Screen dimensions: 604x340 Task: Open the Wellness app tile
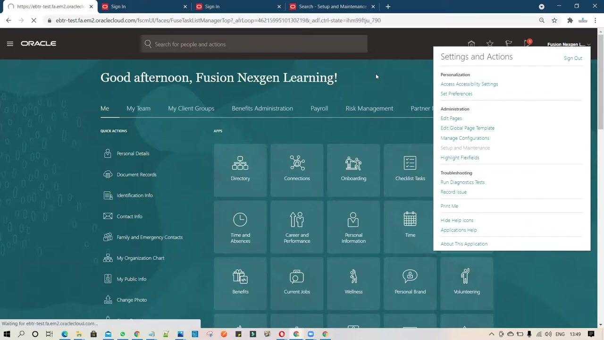(x=353, y=283)
